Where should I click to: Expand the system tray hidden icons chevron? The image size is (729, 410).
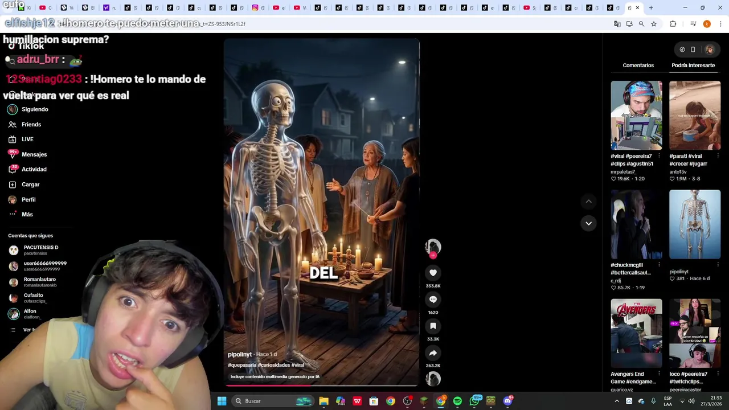[x=616, y=401]
